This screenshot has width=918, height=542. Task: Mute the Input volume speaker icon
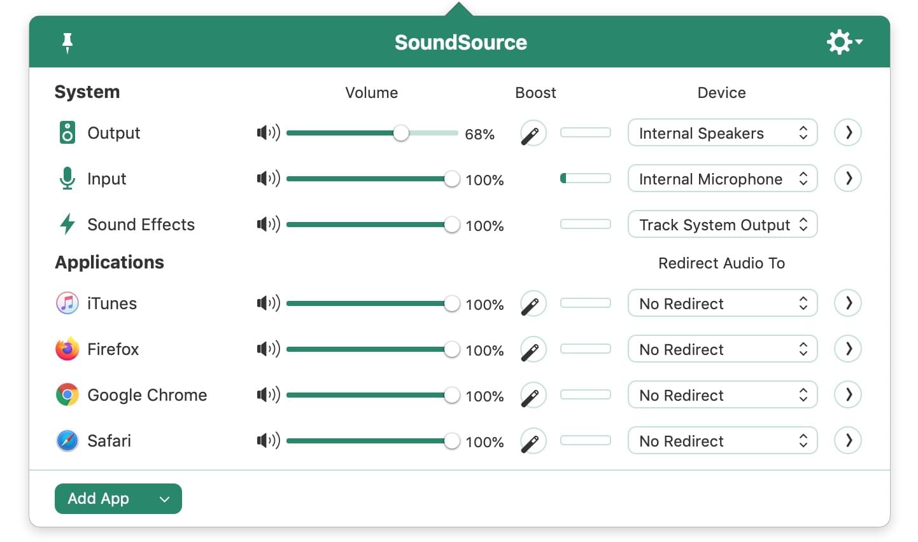click(268, 178)
